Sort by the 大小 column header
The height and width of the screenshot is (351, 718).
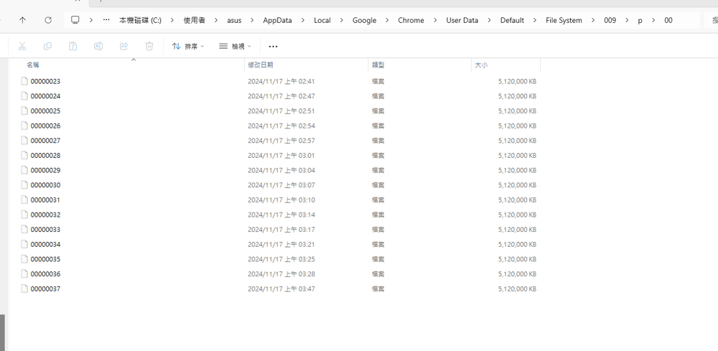point(480,65)
